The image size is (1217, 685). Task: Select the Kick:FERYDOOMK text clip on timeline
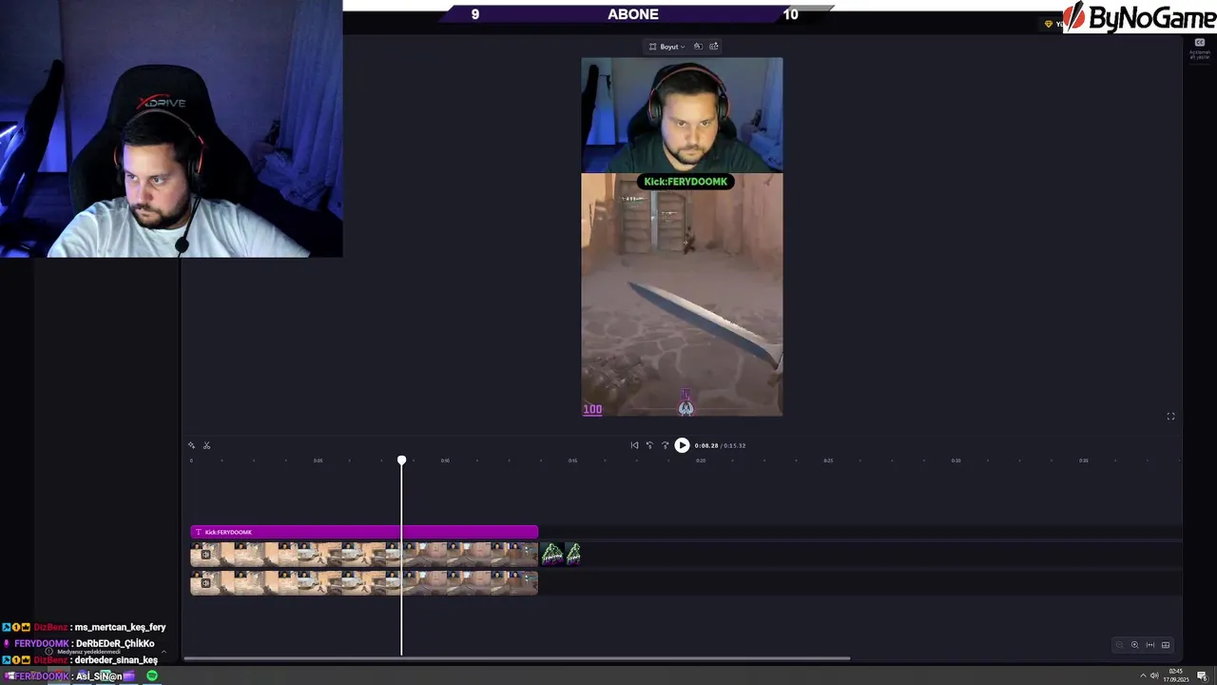364,532
